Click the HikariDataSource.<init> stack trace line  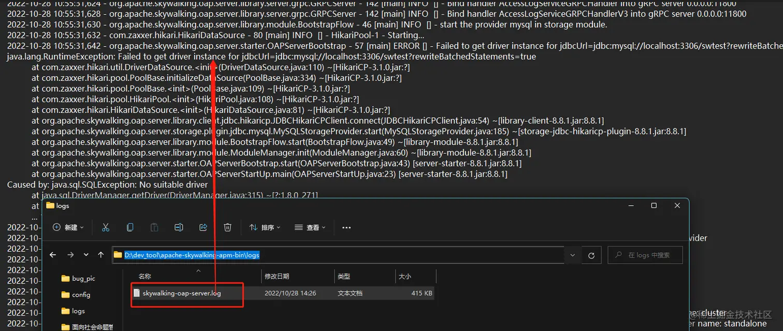click(x=211, y=110)
